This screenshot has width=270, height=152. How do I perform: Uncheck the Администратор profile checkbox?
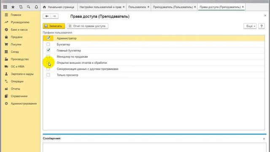coord(48,38)
